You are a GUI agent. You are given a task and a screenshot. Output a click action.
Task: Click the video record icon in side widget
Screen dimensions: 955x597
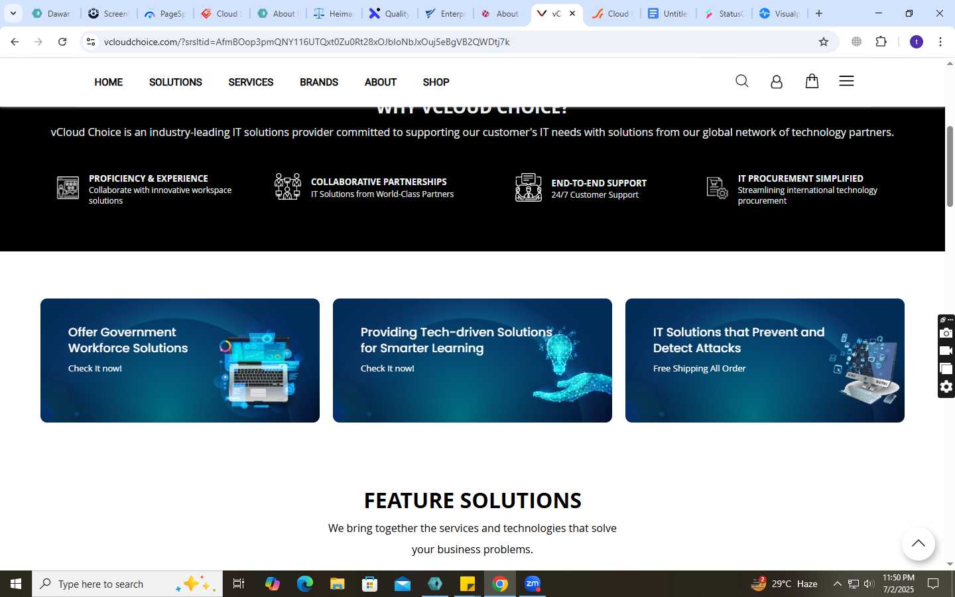946,351
